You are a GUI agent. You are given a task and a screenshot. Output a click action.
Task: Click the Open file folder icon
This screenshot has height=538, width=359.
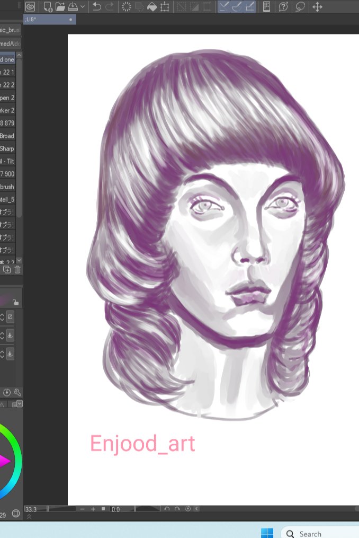click(60, 6)
